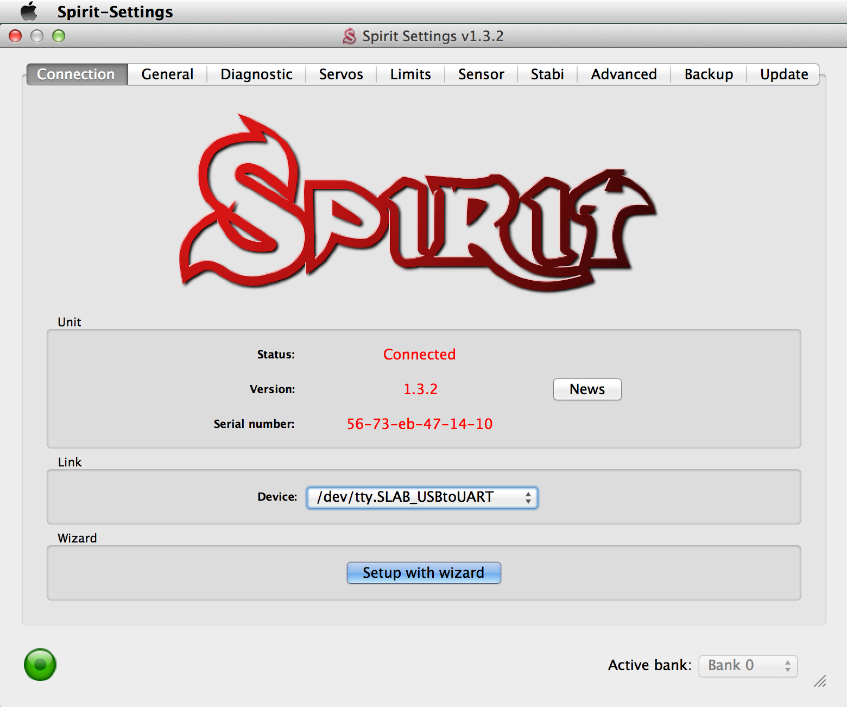Click the green connection status indicator
Screen dimensions: 847x707
pyautogui.click(x=40, y=665)
